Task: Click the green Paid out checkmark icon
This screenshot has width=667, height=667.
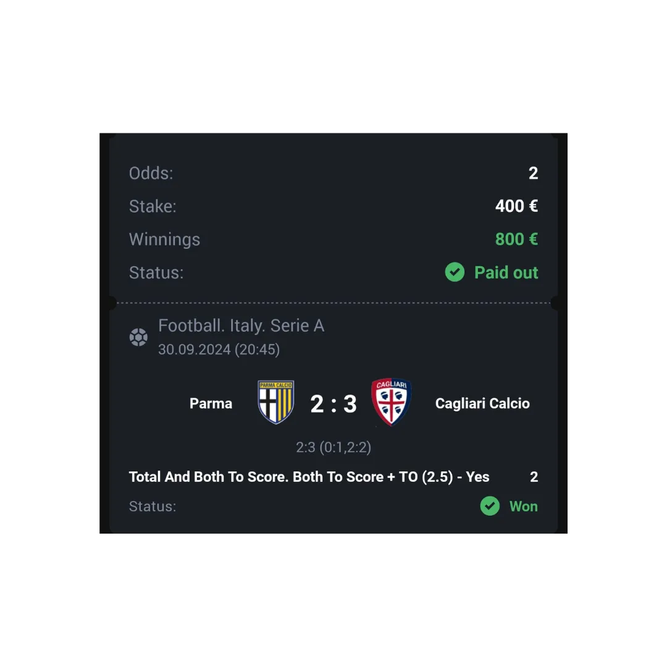Action: point(455,272)
